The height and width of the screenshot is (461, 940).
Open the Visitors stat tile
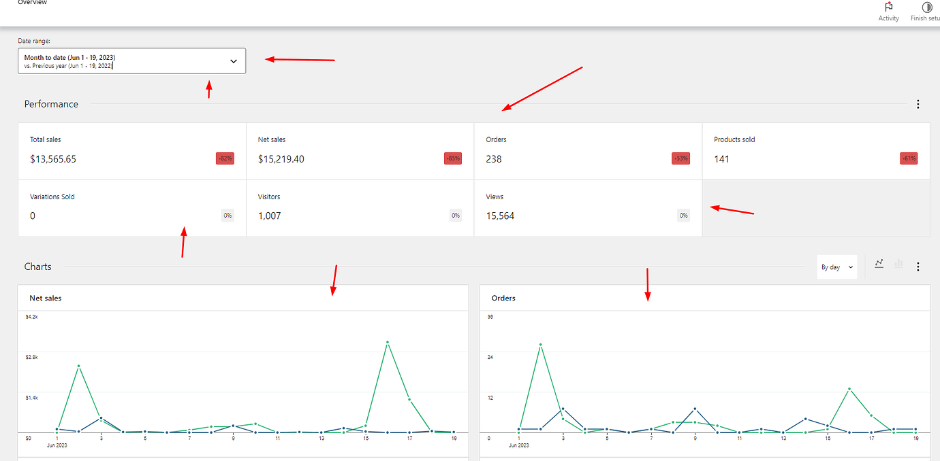360,208
